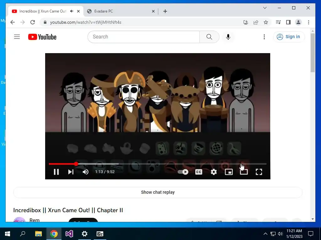View site information lock icon
This screenshot has height=240, width=321.
45,22
